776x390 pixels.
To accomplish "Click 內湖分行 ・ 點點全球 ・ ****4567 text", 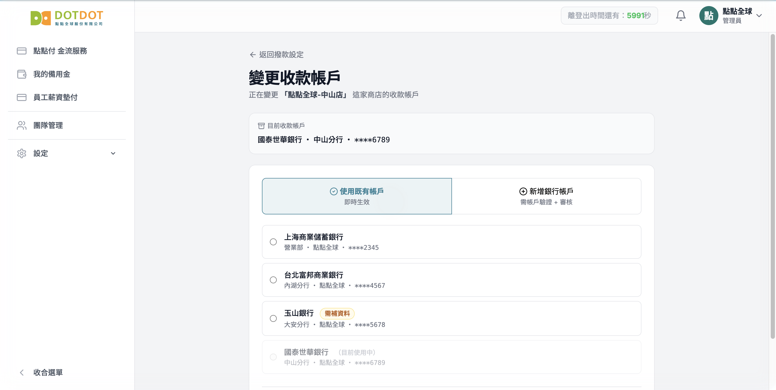I will point(334,285).
